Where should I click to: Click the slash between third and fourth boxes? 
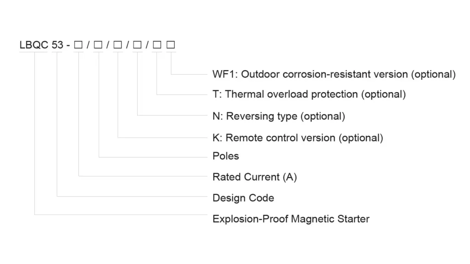pos(127,45)
